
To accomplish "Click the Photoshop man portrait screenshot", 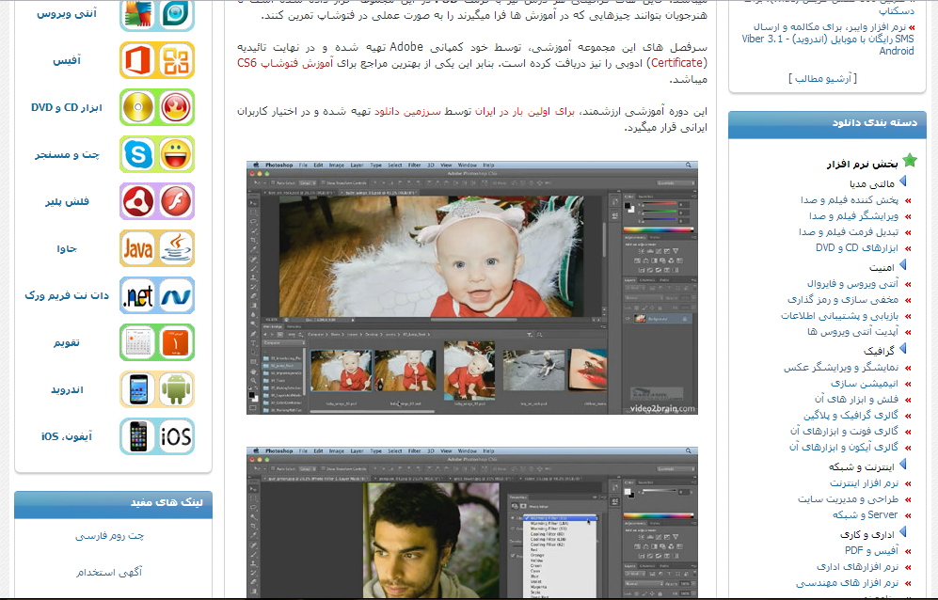I will (x=472, y=522).
